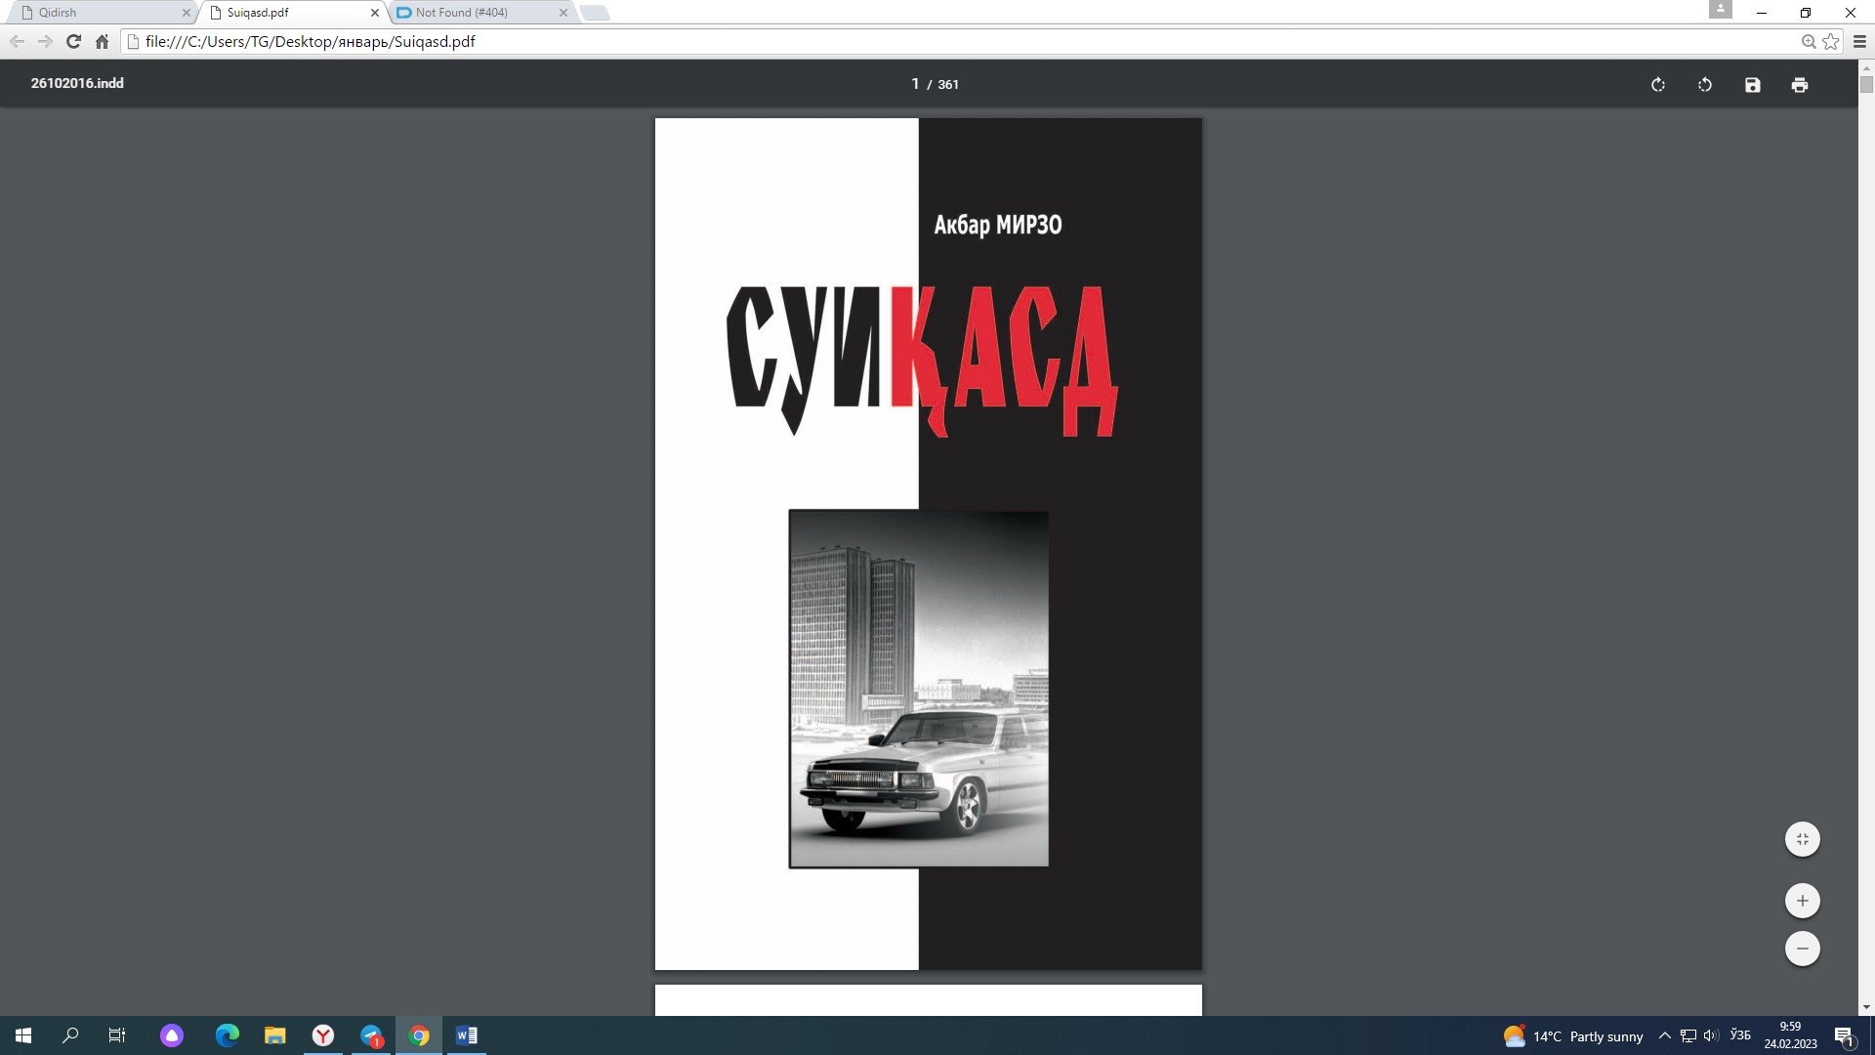Image resolution: width=1875 pixels, height=1055 pixels.
Task: Toggle the bookmark star for this page
Action: pos(1832,42)
